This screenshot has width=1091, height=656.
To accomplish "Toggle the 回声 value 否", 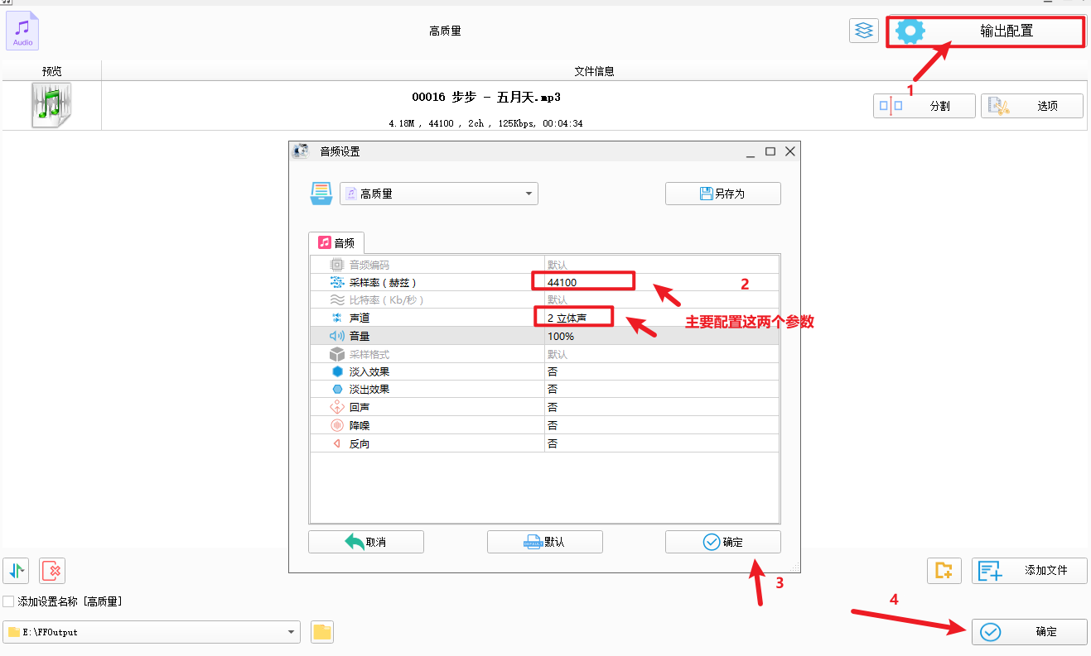I will click(x=553, y=407).
